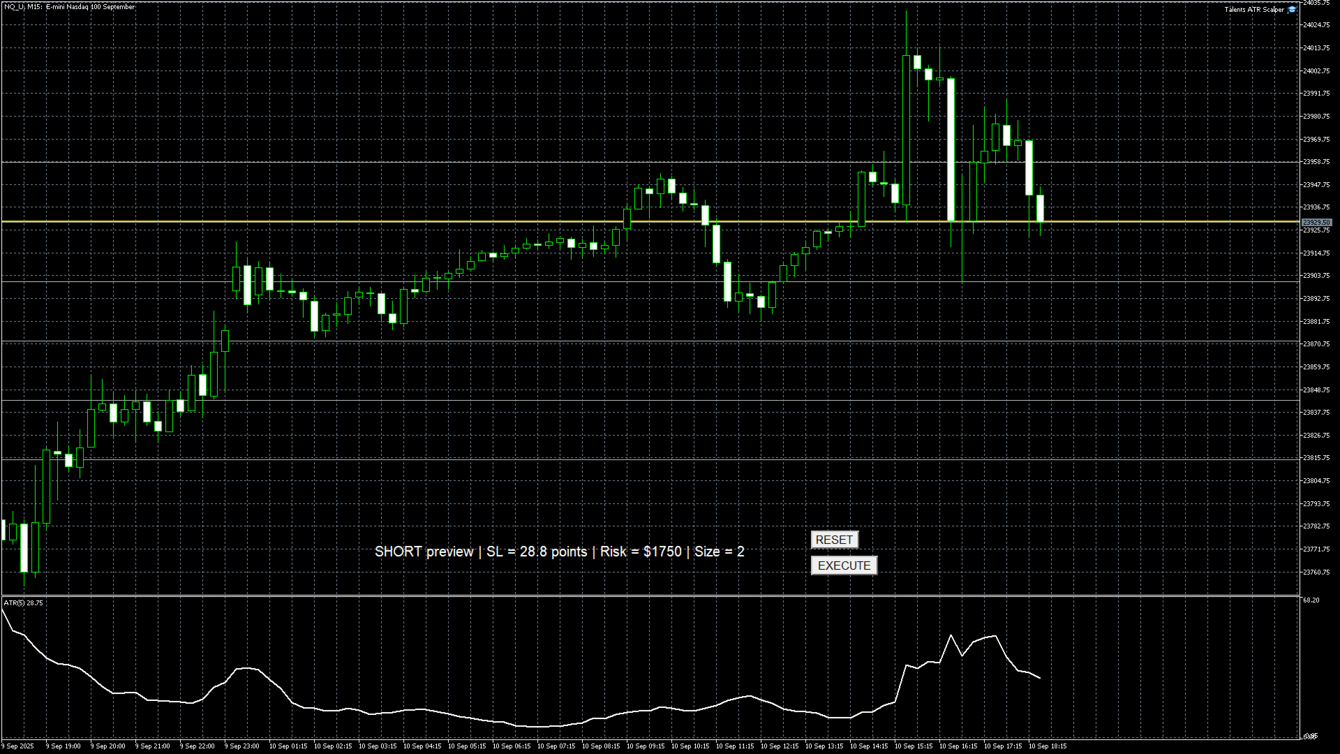Click the 'SHORT preview | SL = 28.8 points' text
The image size is (1340, 754).
[x=481, y=552]
